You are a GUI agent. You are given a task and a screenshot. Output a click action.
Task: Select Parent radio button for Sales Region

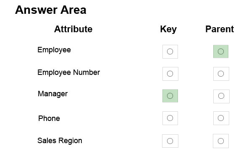point(221,141)
